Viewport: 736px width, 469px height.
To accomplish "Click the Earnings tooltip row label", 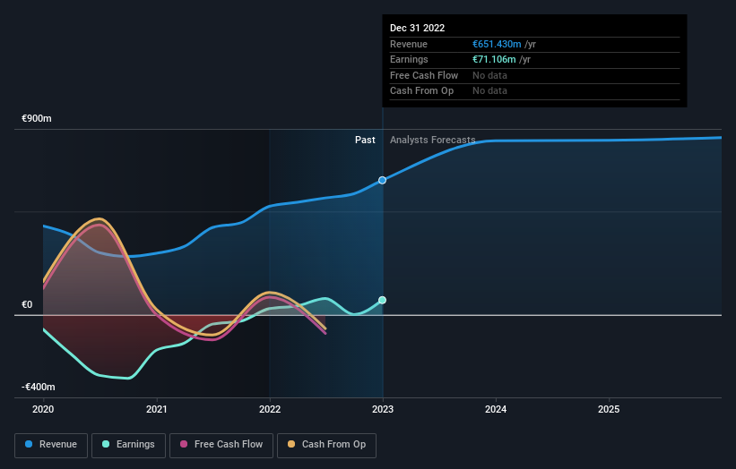I will tap(409, 59).
